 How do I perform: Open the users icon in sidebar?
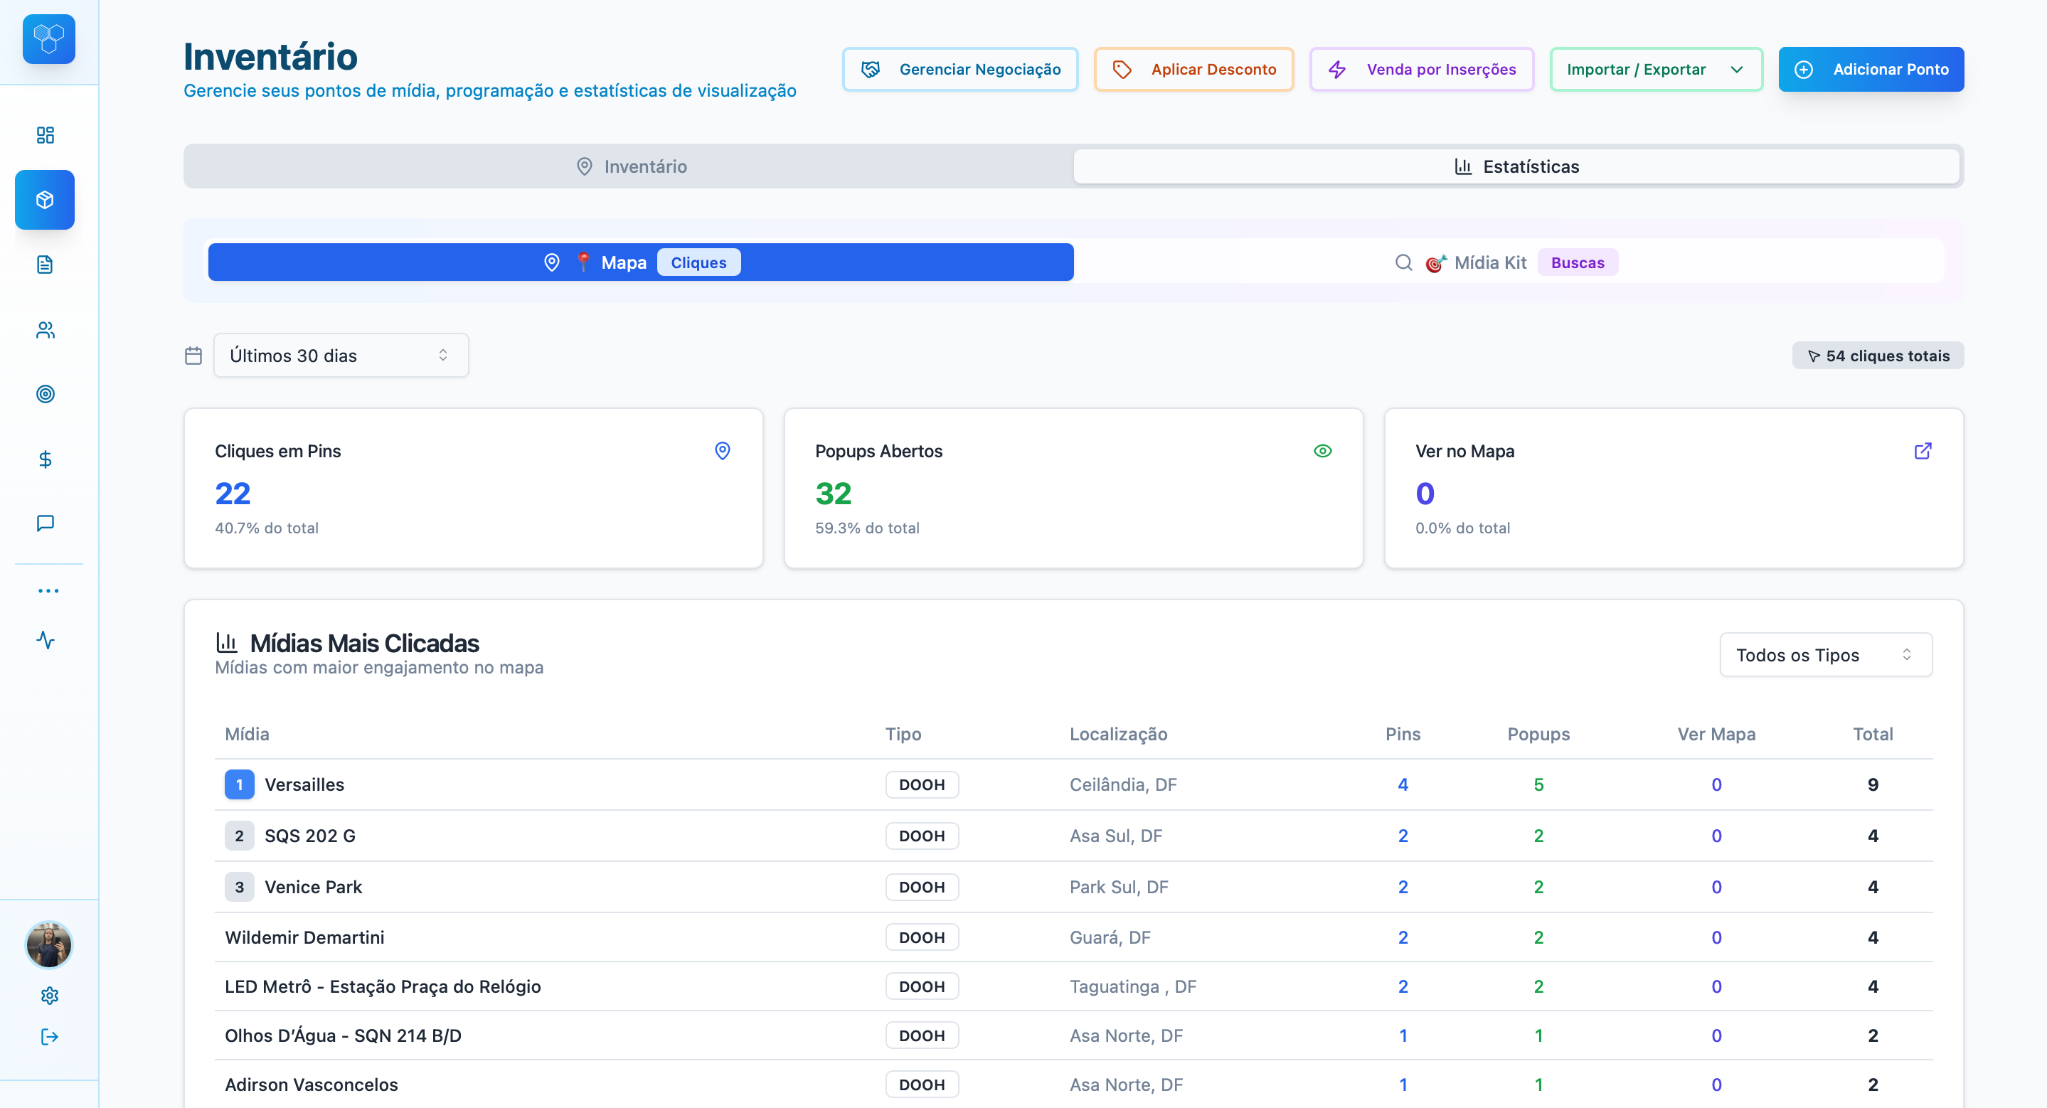coord(46,329)
